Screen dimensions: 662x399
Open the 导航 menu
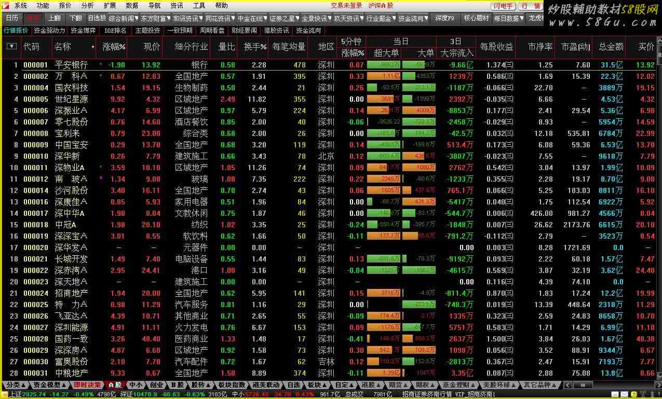(x=155, y=6)
